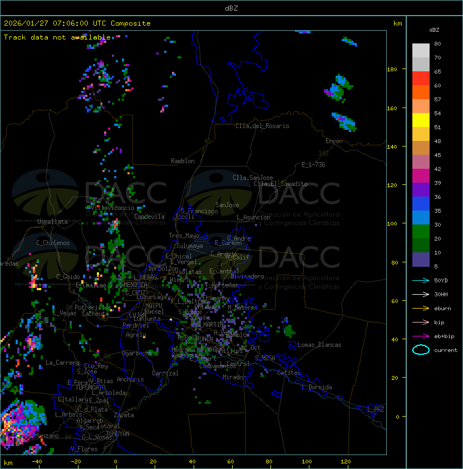Screen dimensions: 463x469
Task: Click the Lomas_Blancas place label
Action: 319,345
